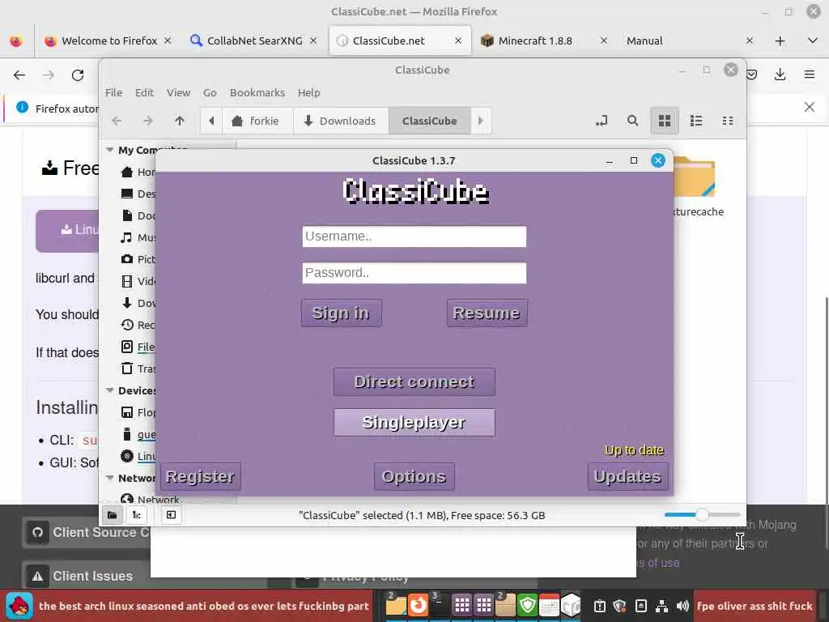829x622 pixels.
Task: Click file manager forward arrow
Action: (x=148, y=121)
